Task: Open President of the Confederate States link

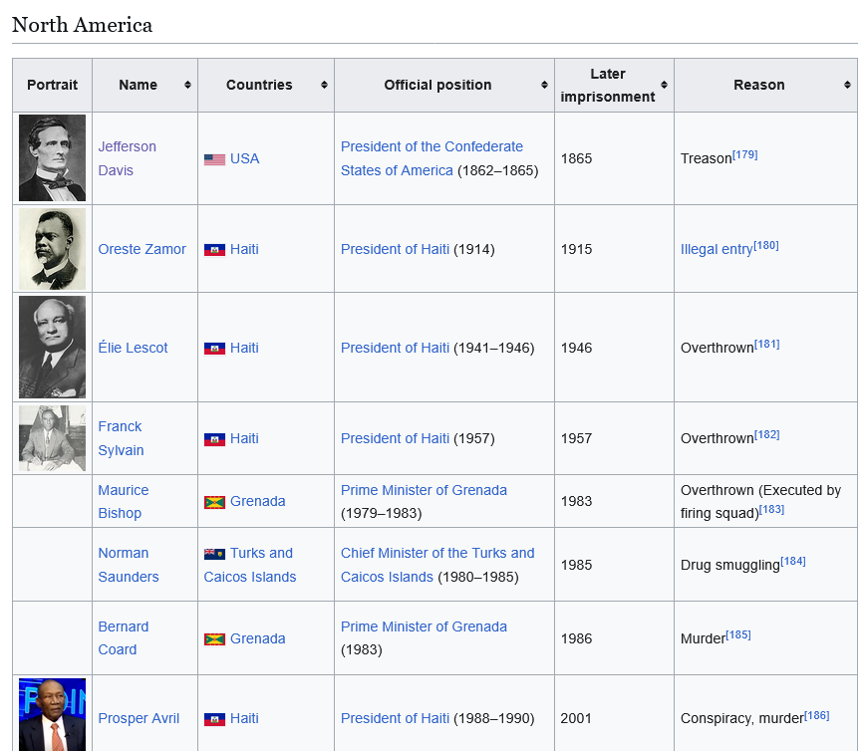Action: click(x=432, y=158)
